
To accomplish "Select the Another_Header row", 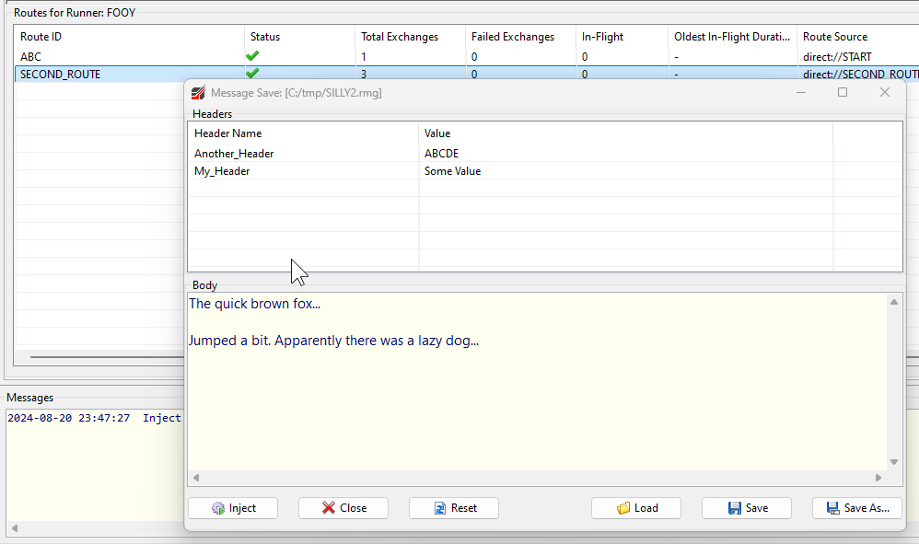I will click(234, 154).
